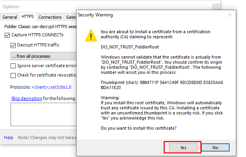Click the Thumbprint (sha1) value text

tap(162, 85)
